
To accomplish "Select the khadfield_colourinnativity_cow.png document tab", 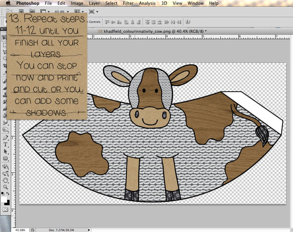I will (x=152, y=31).
